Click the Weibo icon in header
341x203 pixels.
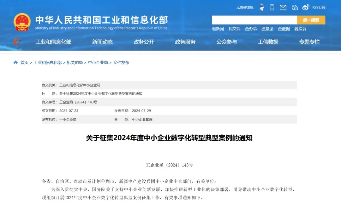pos(306,7)
